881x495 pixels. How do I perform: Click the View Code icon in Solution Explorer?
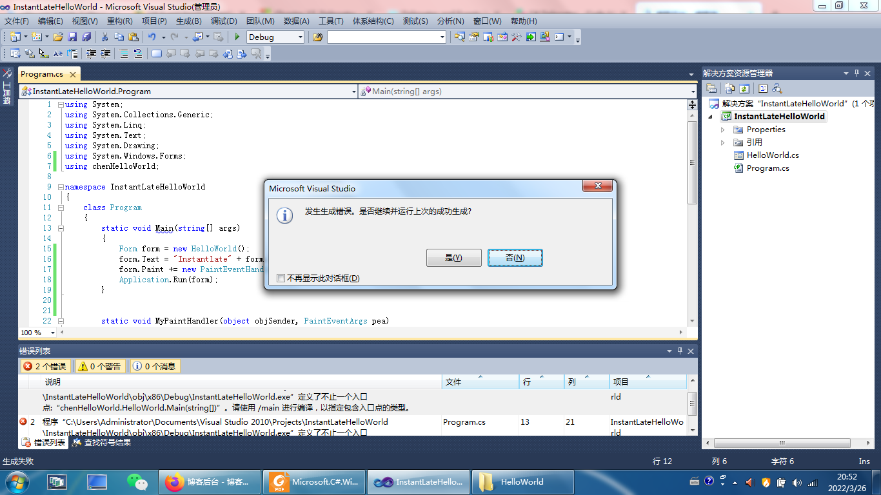(763, 89)
